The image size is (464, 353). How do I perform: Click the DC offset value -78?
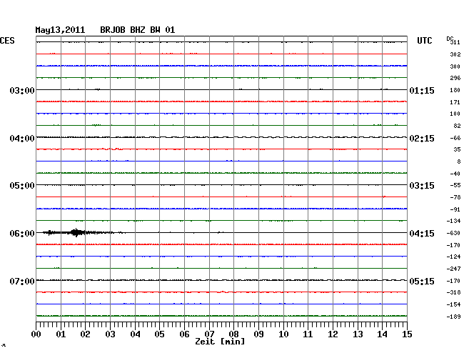coord(455,197)
